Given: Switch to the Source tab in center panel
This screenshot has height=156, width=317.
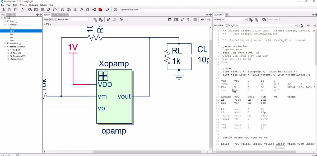Looking at the screenshot, I should coord(62,15).
